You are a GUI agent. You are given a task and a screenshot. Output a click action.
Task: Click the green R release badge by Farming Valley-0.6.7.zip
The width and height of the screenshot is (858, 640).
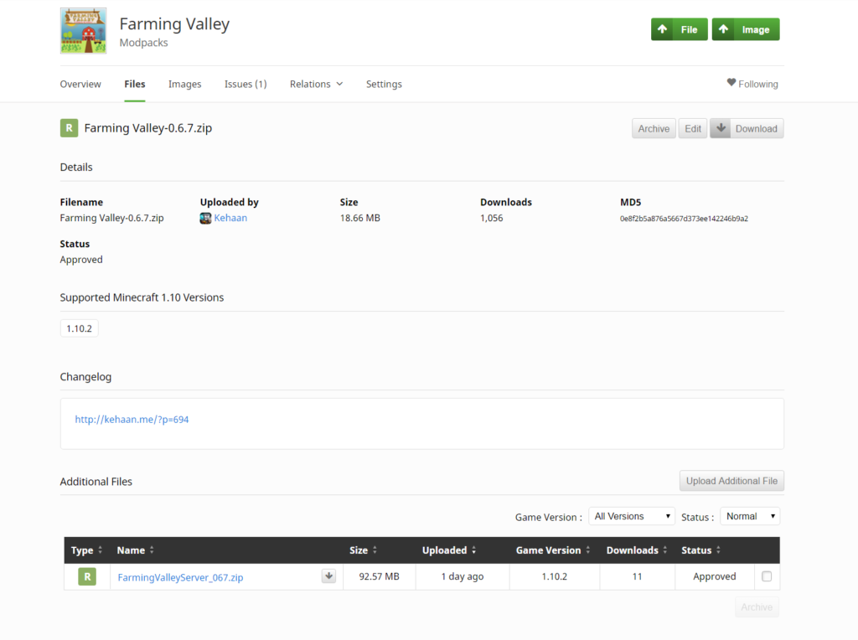69,128
